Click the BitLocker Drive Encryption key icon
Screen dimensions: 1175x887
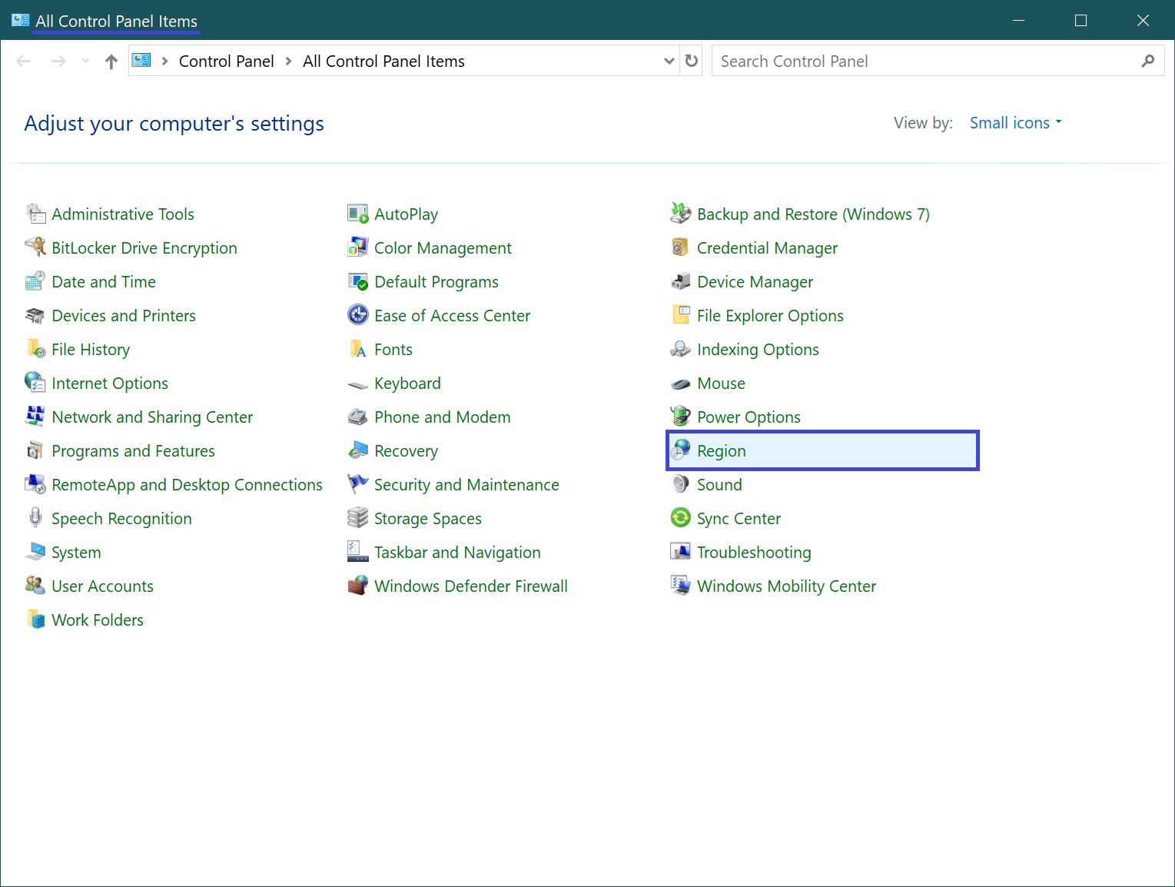pyautogui.click(x=35, y=247)
